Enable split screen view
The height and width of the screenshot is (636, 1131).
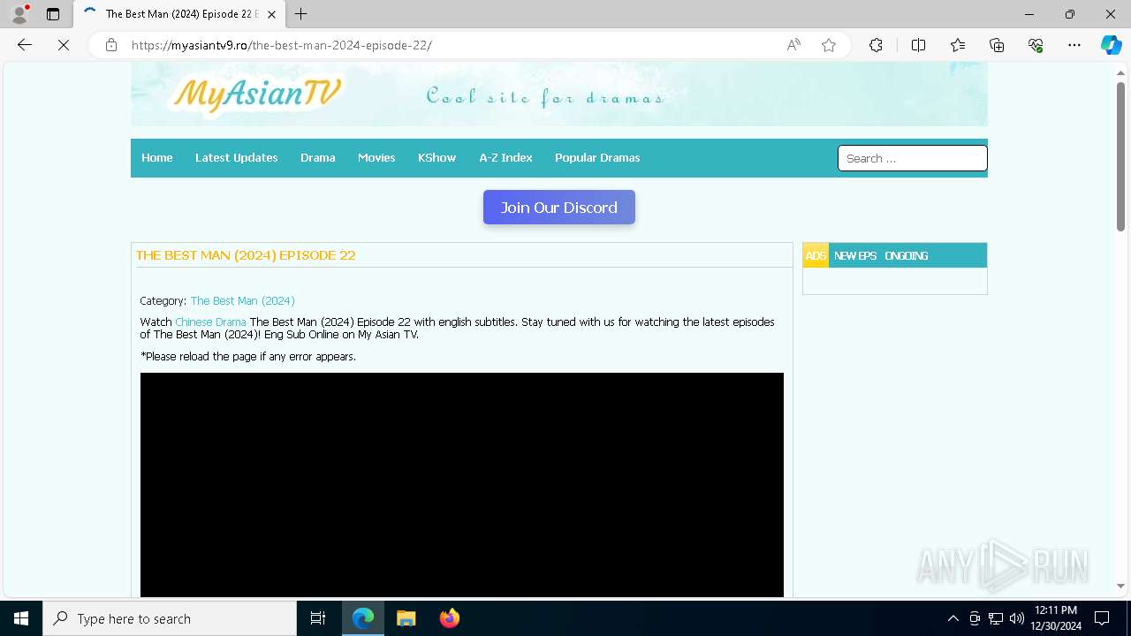918,45
